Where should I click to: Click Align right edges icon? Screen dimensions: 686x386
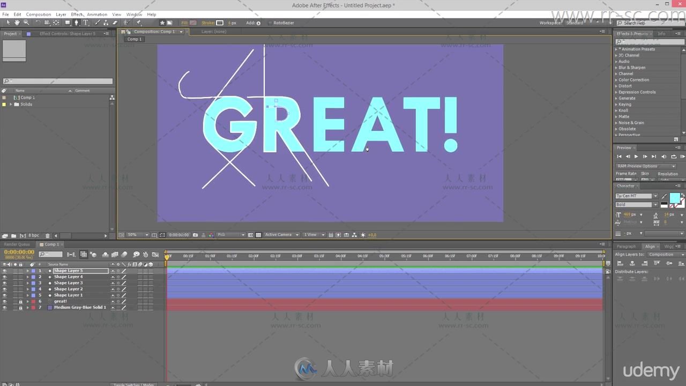644,263
